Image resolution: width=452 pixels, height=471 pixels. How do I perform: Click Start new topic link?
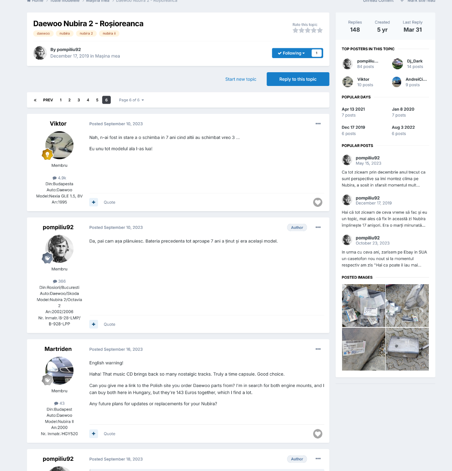click(241, 79)
